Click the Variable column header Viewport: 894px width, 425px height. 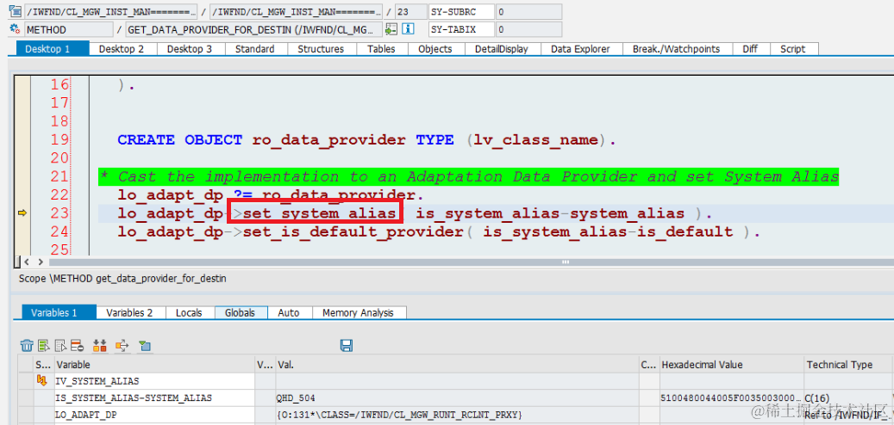tap(154, 365)
